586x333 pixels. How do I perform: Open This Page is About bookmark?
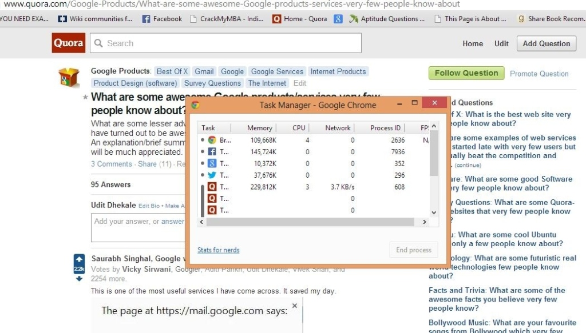[x=470, y=19]
